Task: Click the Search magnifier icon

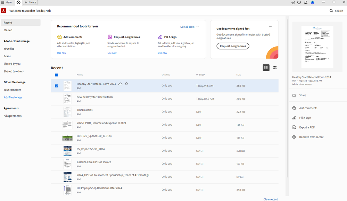Action: pyautogui.click(x=331, y=11)
